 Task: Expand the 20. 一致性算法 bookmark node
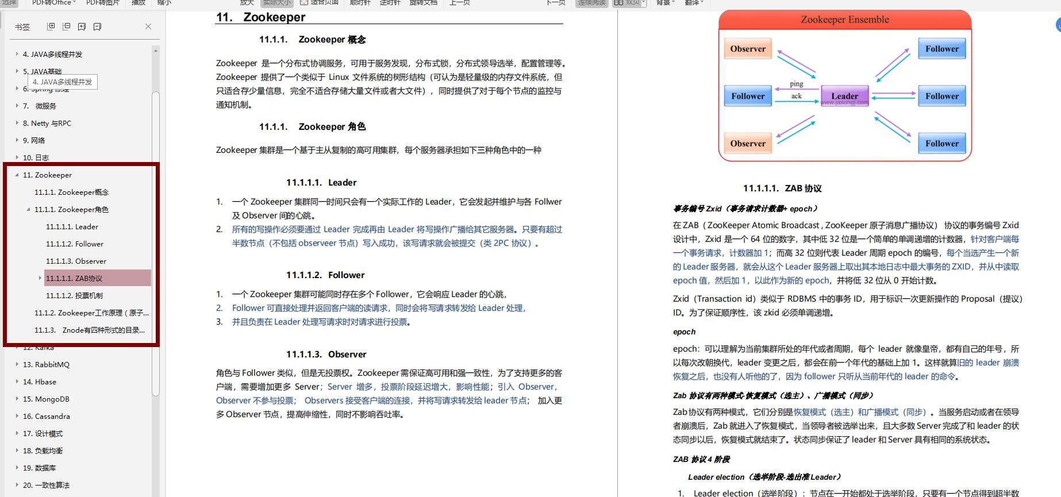pos(17,485)
